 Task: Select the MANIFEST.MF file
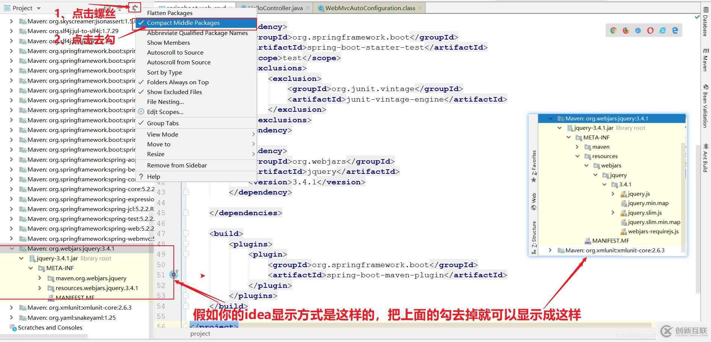point(75,298)
